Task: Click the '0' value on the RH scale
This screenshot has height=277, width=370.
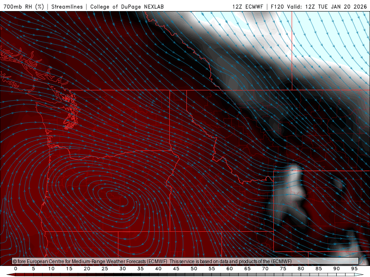Action: point(16,269)
